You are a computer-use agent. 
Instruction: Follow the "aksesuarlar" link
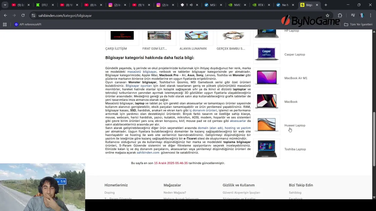pyautogui.click(x=238, y=121)
